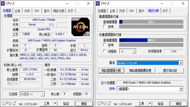Select 处理器 tab in right window
The image size is (190, 107).
102,11
